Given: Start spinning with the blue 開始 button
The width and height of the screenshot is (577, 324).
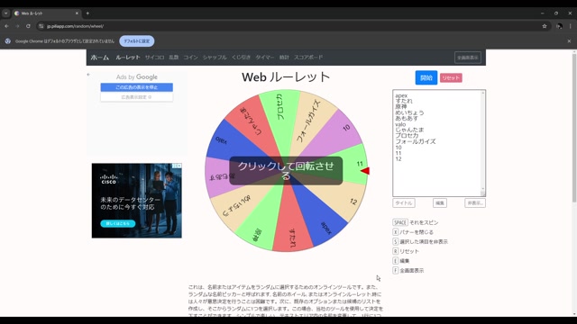Looking at the screenshot, I should coord(426,77).
